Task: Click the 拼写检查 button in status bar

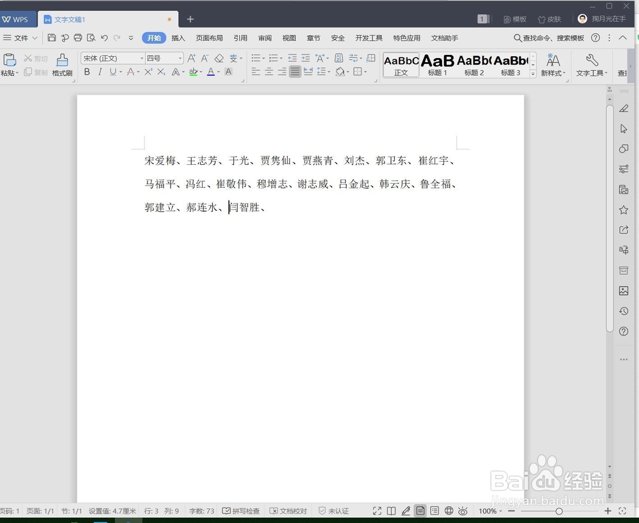Action: tap(241, 511)
